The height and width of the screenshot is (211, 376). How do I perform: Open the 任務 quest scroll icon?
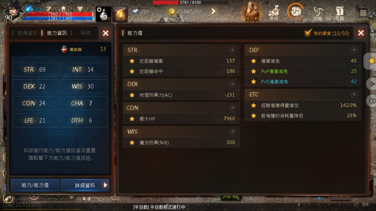pyautogui.click(x=340, y=13)
